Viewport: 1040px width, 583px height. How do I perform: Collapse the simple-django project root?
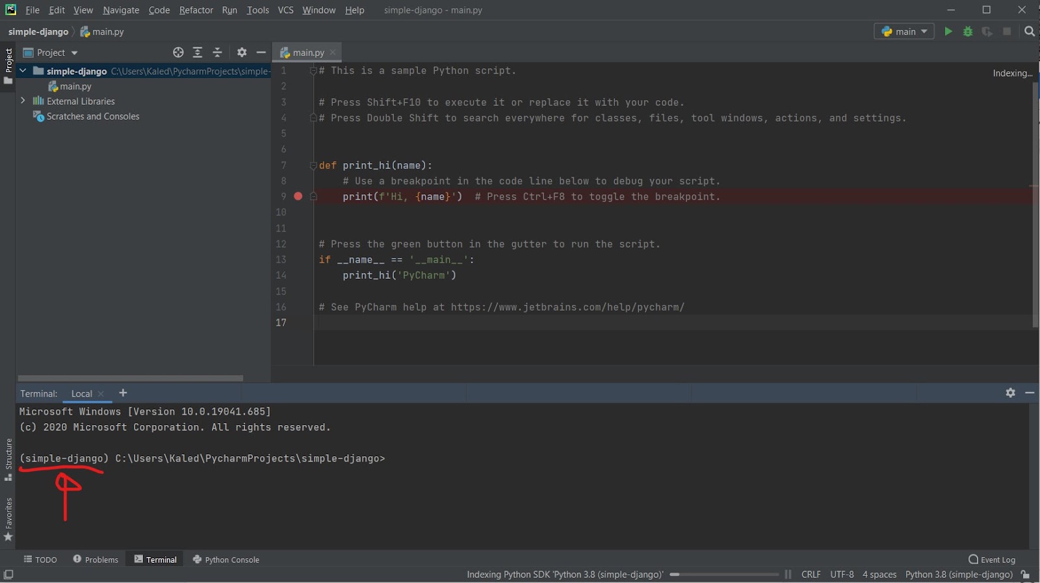[23, 71]
